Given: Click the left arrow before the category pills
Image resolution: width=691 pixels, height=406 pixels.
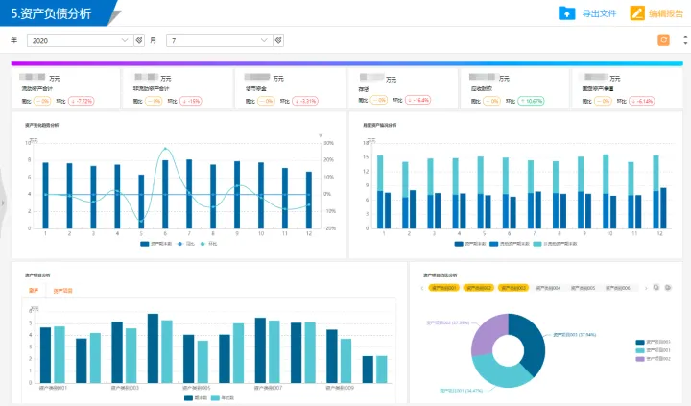Looking at the screenshot, I should (x=422, y=288).
